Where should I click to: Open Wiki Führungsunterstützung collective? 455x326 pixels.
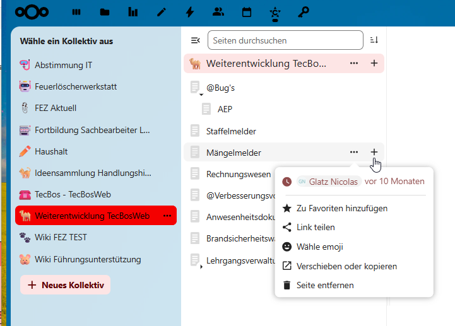click(x=96, y=259)
